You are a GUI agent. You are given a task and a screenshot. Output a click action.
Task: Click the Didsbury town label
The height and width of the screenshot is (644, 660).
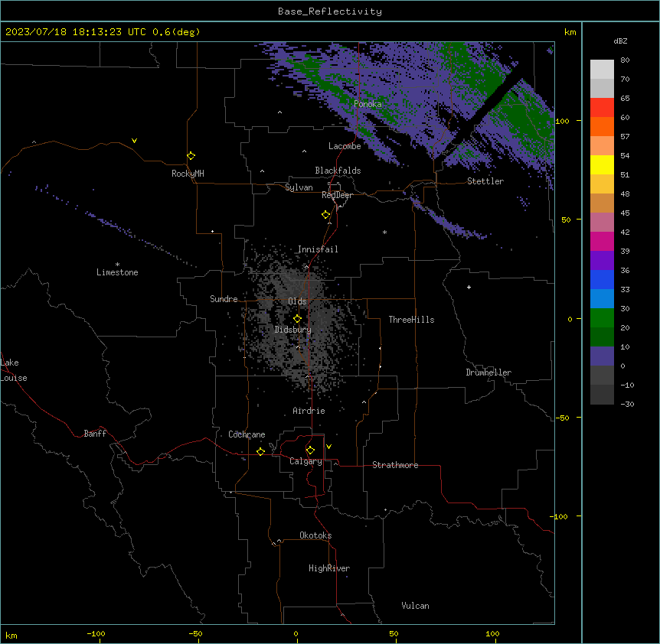[293, 330]
